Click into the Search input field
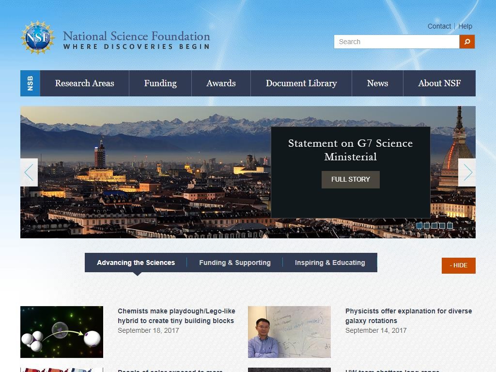Image resolution: width=496 pixels, height=372 pixels. [397, 42]
